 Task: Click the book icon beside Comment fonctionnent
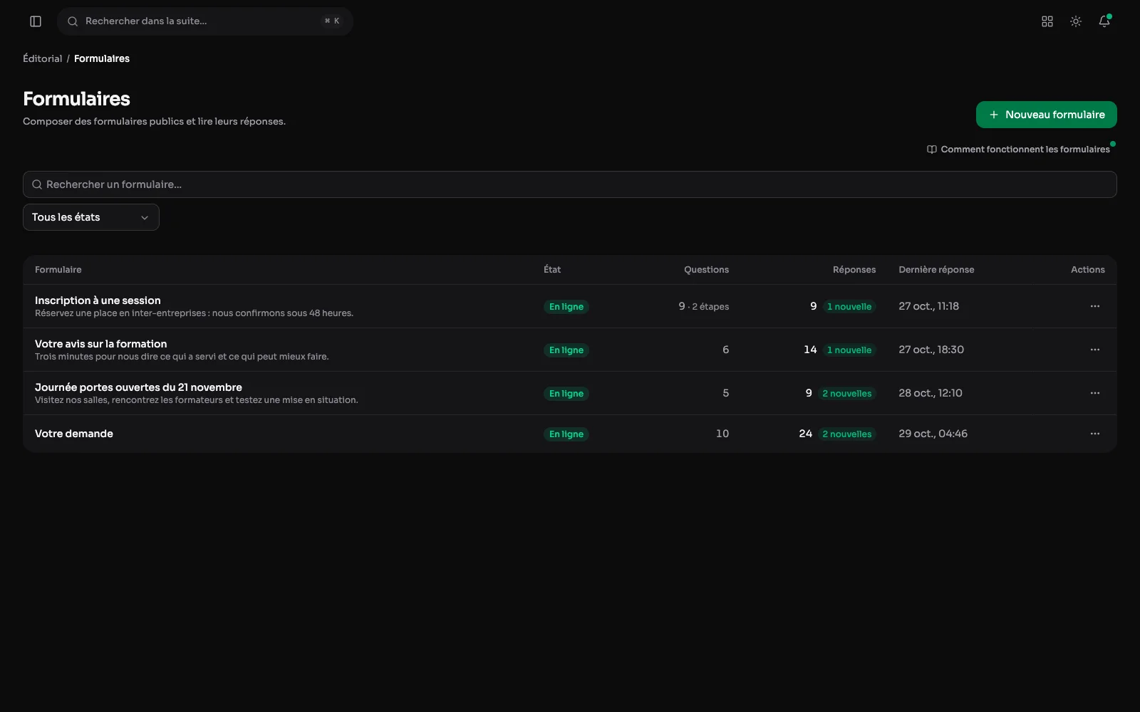(931, 150)
